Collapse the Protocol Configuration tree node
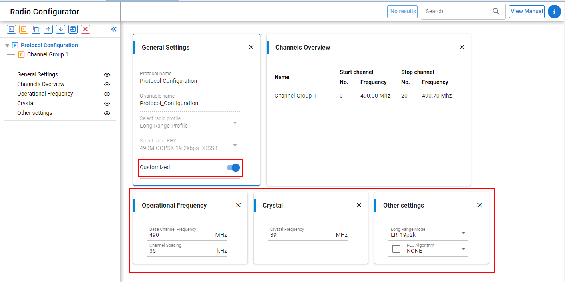Image resolution: width=565 pixels, height=282 pixels. [x=7, y=46]
